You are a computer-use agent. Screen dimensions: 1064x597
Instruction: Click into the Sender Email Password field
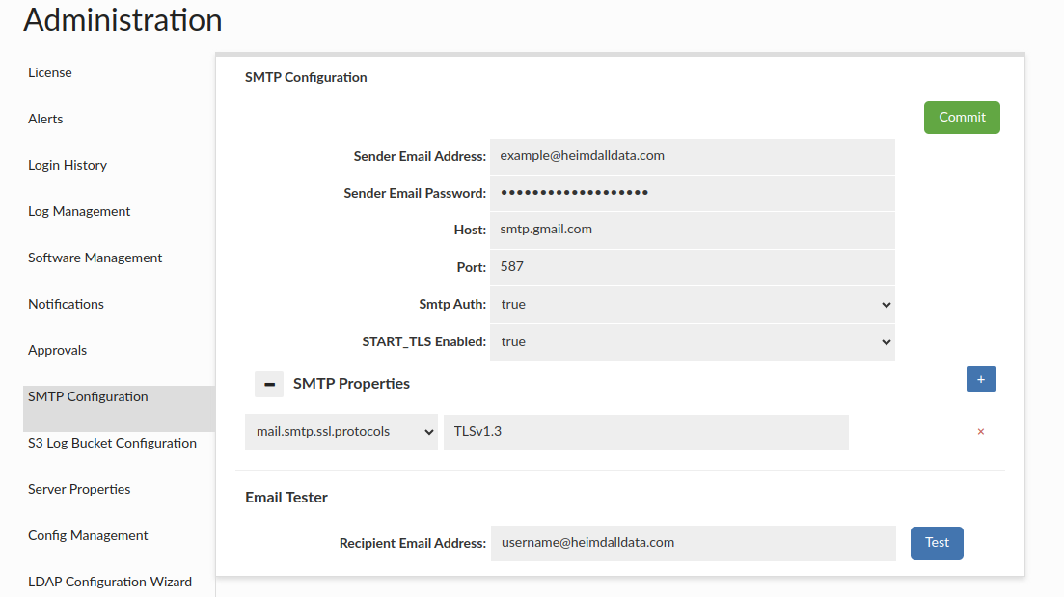point(692,193)
